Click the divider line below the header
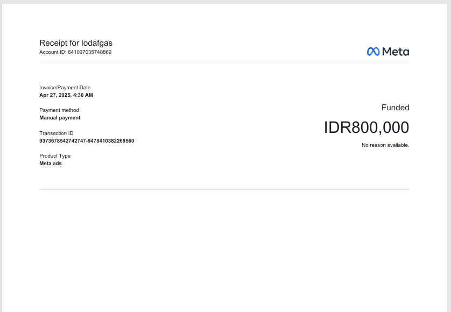 [x=224, y=61]
